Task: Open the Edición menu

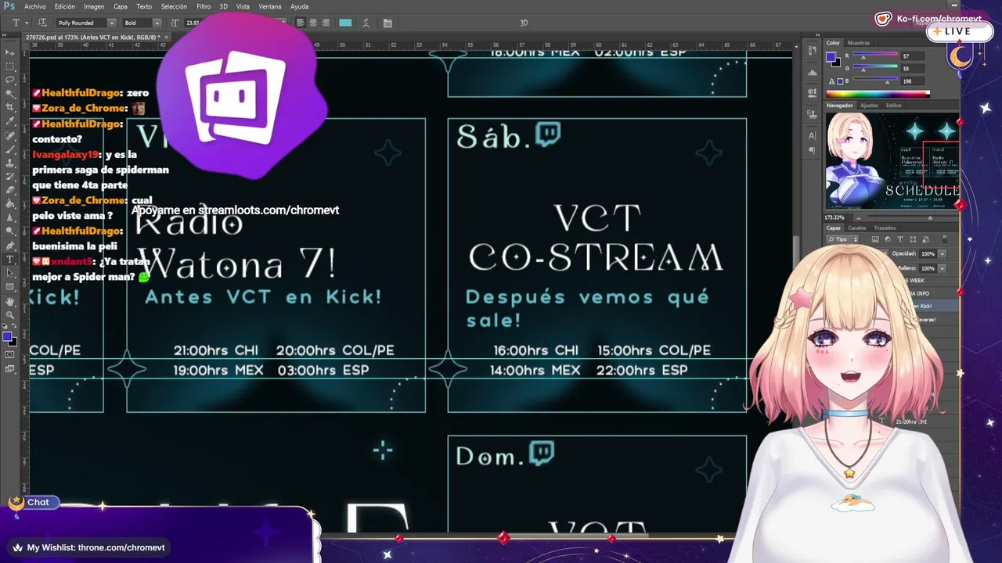Action: pos(65,6)
